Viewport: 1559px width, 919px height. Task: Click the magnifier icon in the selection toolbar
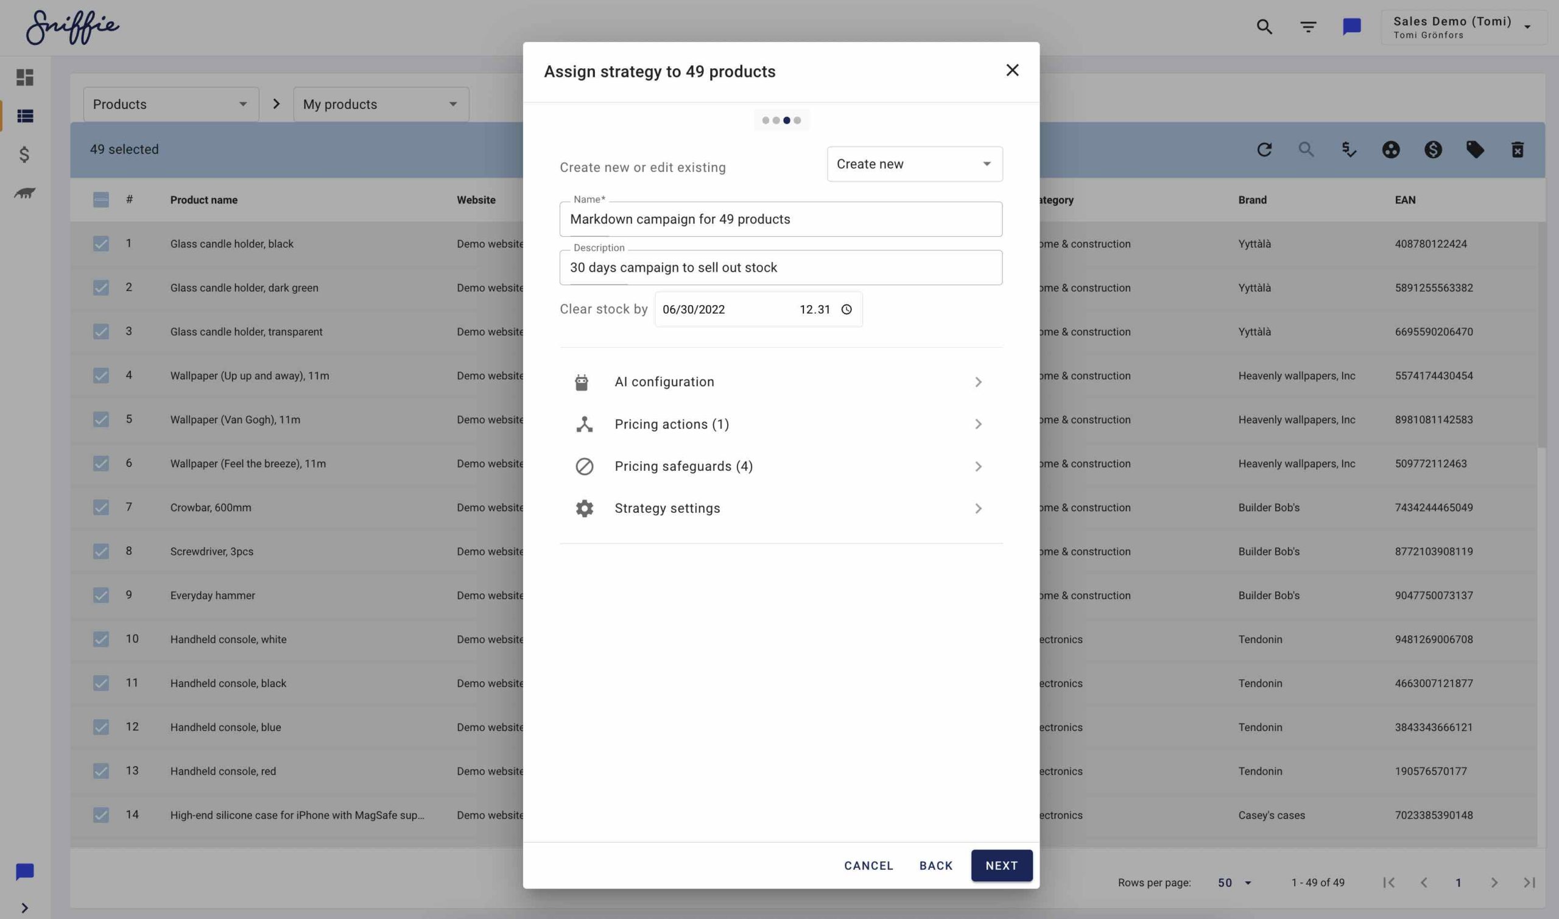[x=1306, y=149]
